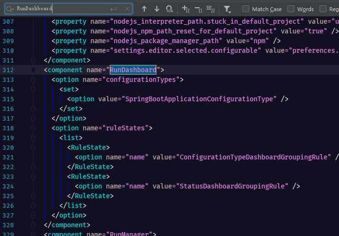Viewport: 339px width, 236px height.
Task: Click fold end marker on line 325
Action: [33, 196]
